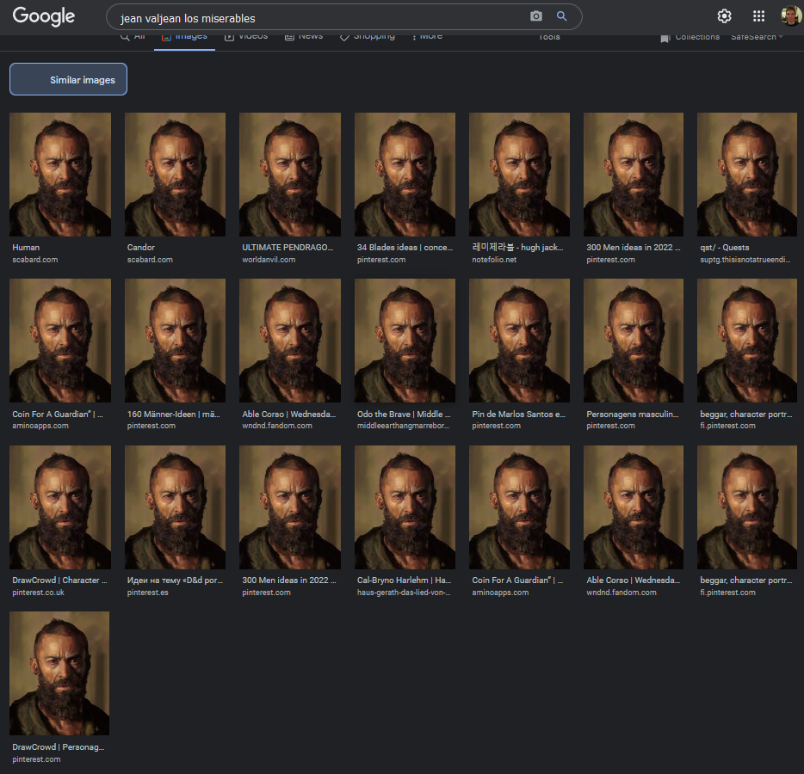Go to the Google logo homepage

(x=44, y=16)
